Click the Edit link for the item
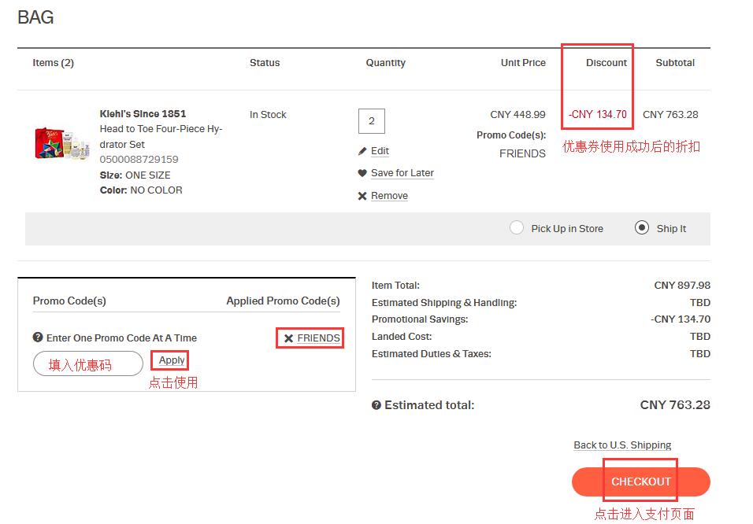Viewport: 753px width, 524px height. [x=380, y=151]
